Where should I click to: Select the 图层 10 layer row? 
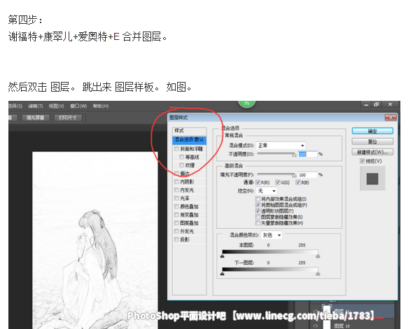point(352,324)
